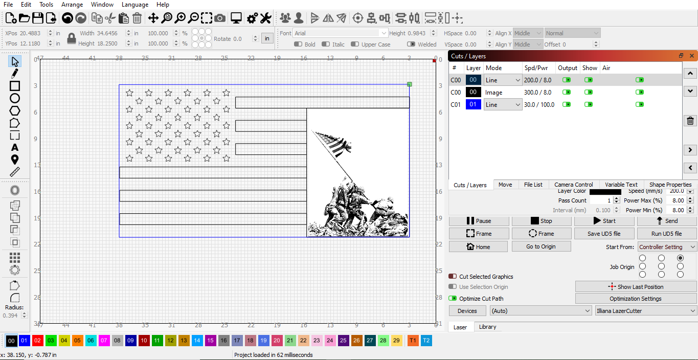698x360 pixels.
Task: Open the Optimization Settings button
Action: (636, 299)
